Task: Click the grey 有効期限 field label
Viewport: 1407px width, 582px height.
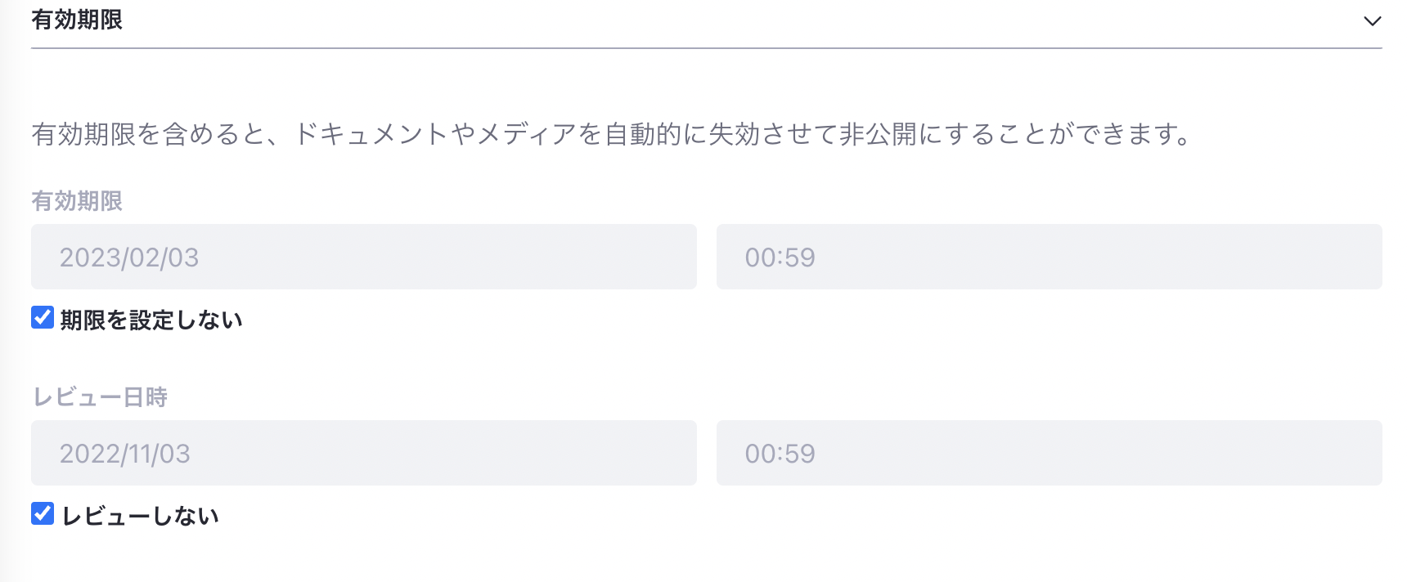Action: coord(77,201)
